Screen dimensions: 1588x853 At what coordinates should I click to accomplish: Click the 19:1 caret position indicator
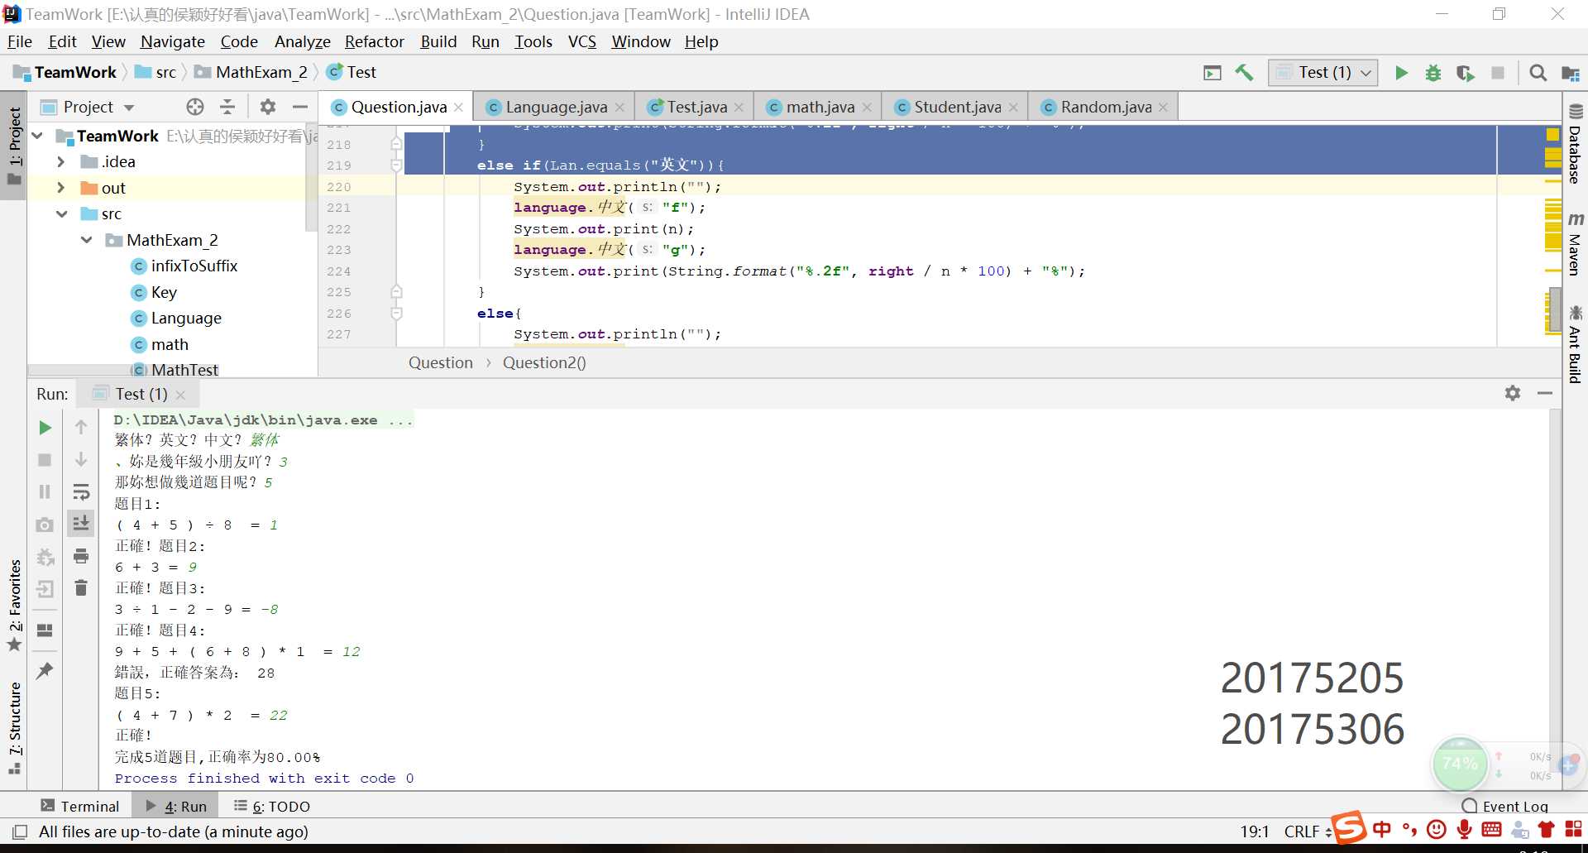point(1254,831)
